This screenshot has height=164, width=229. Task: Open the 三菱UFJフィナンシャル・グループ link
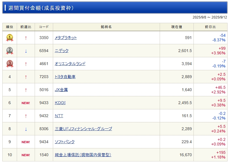(x=83, y=129)
